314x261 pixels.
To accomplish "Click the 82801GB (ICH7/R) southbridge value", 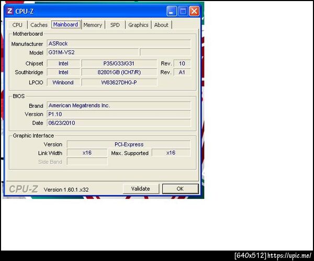I will tap(119, 72).
